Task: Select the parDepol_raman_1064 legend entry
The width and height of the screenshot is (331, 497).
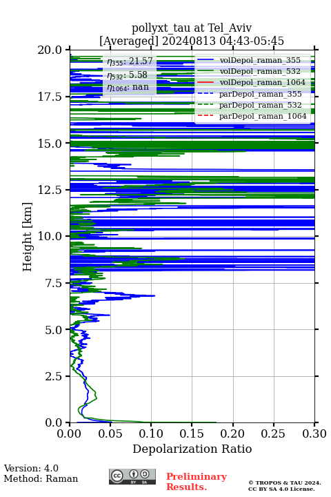Action: [x=252, y=116]
